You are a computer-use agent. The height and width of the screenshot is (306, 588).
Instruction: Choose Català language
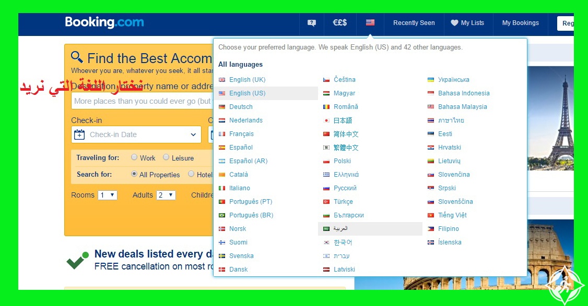(x=239, y=175)
